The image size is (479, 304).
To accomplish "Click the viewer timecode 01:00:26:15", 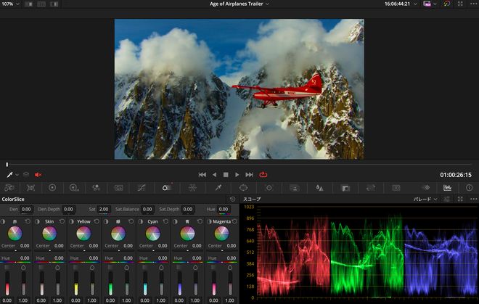I will [x=455, y=175].
